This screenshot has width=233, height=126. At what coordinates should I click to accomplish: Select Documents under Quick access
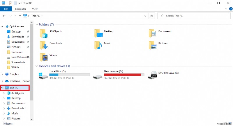[x=18, y=42]
